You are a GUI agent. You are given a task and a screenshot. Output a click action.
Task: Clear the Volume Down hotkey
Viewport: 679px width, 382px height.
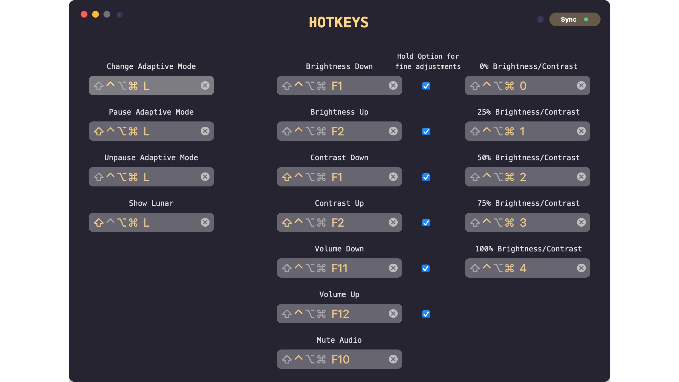[x=393, y=268]
